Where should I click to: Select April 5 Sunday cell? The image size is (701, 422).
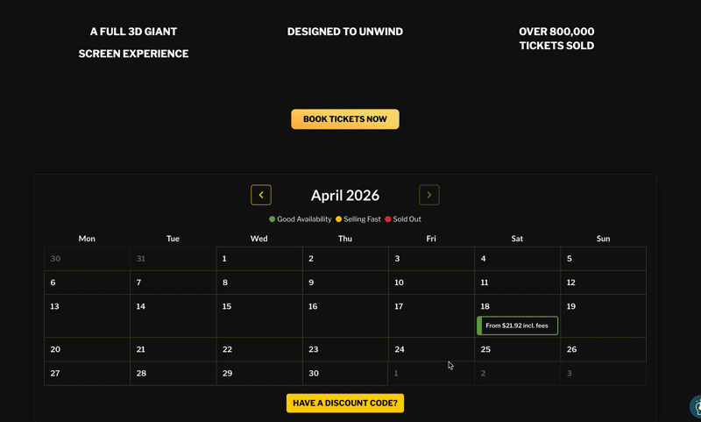pos(603,259)
